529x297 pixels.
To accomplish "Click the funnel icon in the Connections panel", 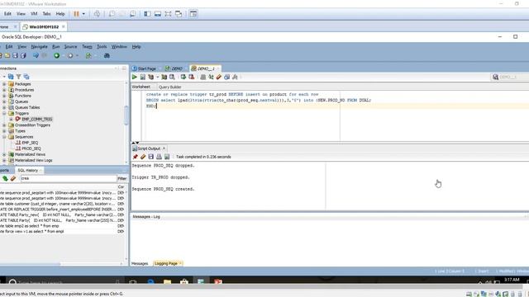I will [x=18, y=77].
